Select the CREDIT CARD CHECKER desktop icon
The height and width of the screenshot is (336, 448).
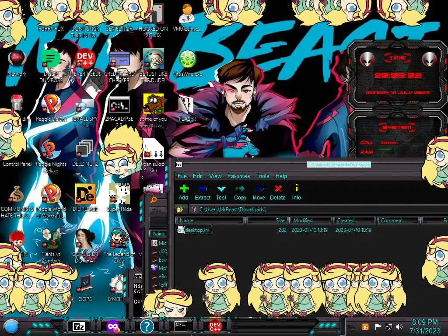(119, 66)
